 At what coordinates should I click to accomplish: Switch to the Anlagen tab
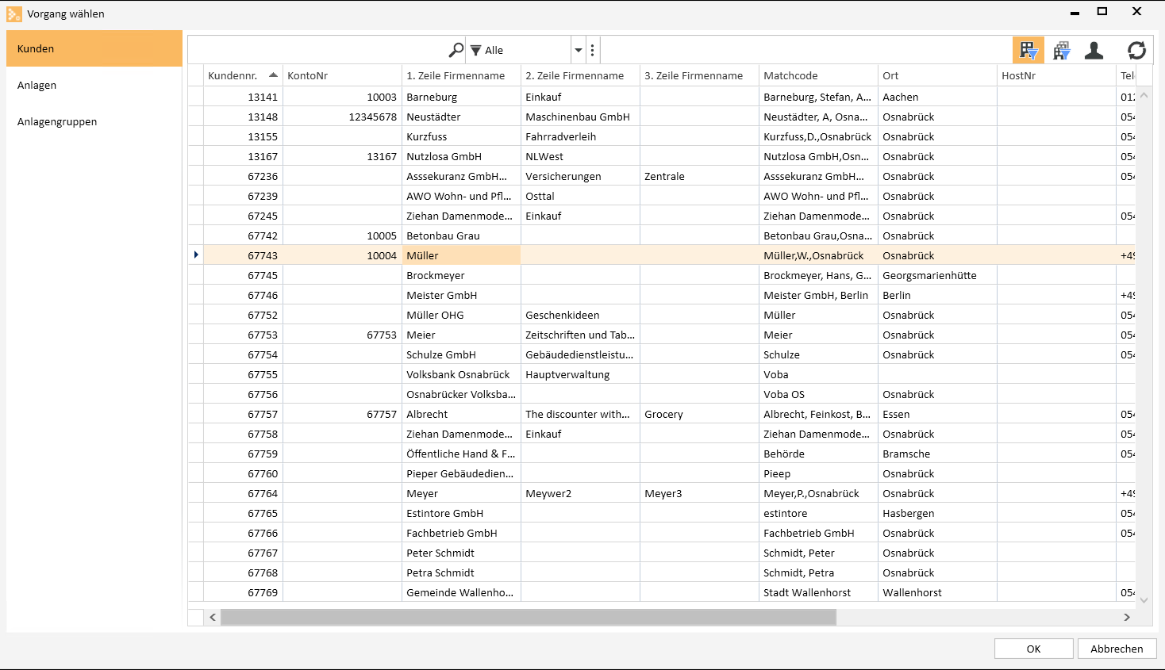pyautogui.click(x=94, y=85)
